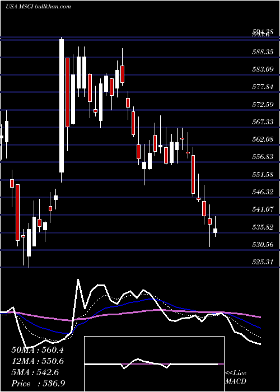The width and height of the screenshot is (280, 392).
Task: Click the 588.35 price level label
Action: [263, 52]
